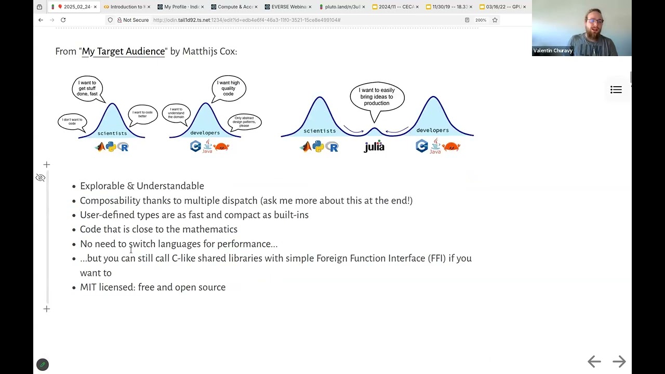Screen dimensions: 665x374
Task: Close the Compute & Acce tab
Action: (256, 7)
